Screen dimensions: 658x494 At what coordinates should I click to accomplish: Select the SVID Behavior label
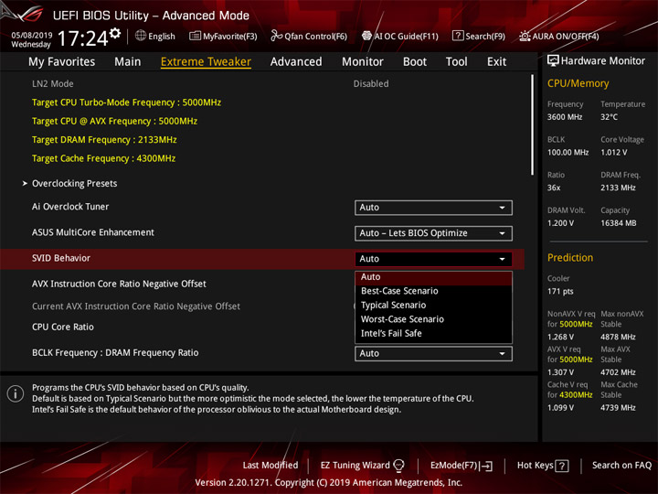pyautogui.click(x=61, y=258)
